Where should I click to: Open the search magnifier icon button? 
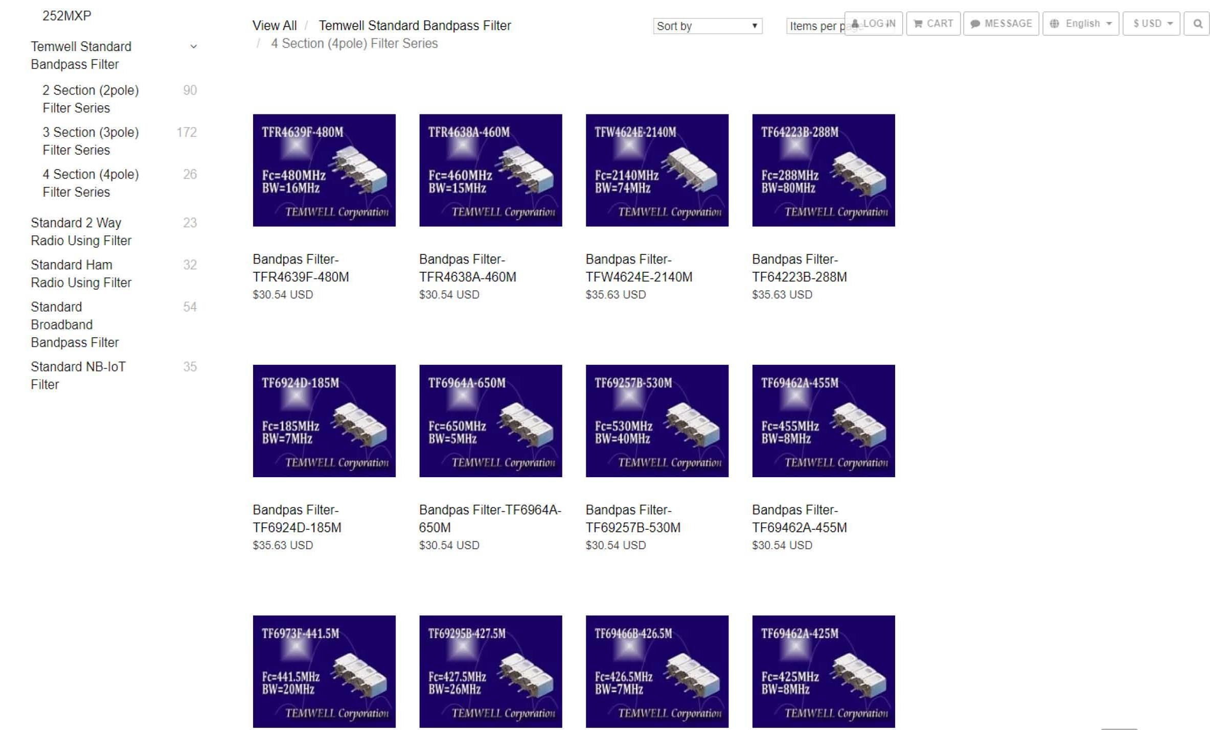[1197, 23]
